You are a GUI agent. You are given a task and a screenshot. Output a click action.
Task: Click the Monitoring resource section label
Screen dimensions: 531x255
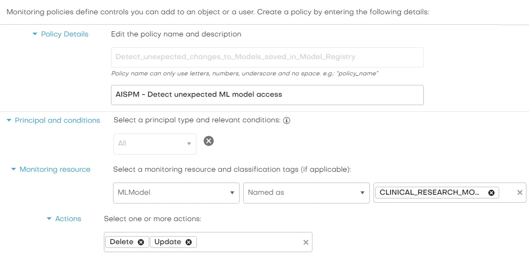(x=54, y=169)
